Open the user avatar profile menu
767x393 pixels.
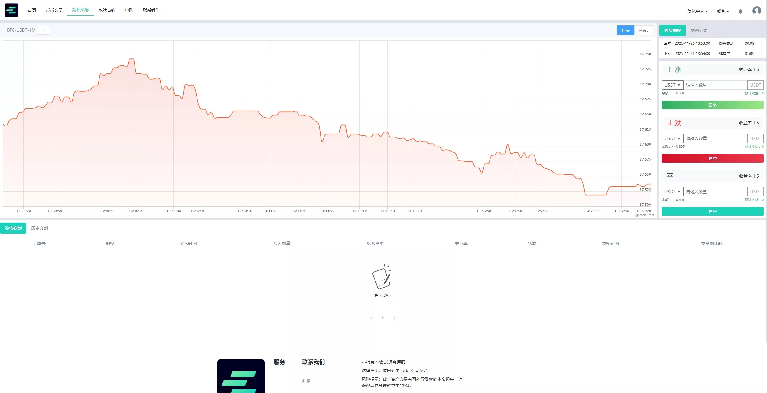point(757,11)
